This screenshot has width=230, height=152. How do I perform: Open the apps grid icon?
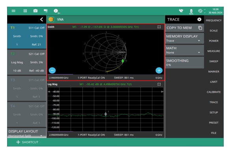point(25,11)
